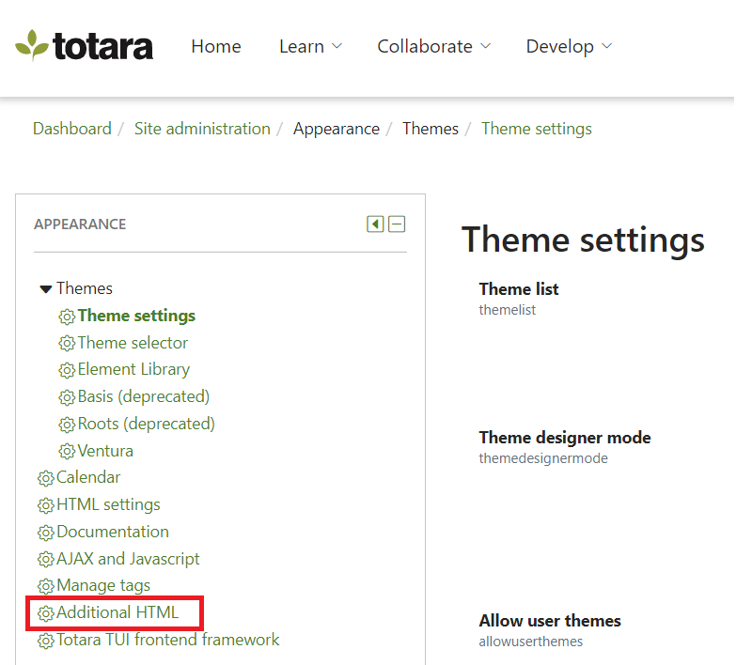Screen dimensions: 736x665
Task: Click gear icon beside Roots (deprecated)
Action: tap(67, 425)
